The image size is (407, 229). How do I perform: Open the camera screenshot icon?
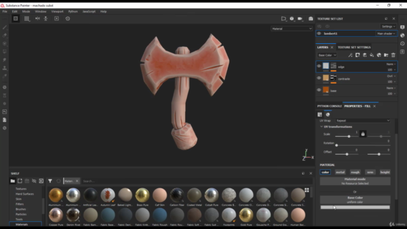click(x=311, y=18)
